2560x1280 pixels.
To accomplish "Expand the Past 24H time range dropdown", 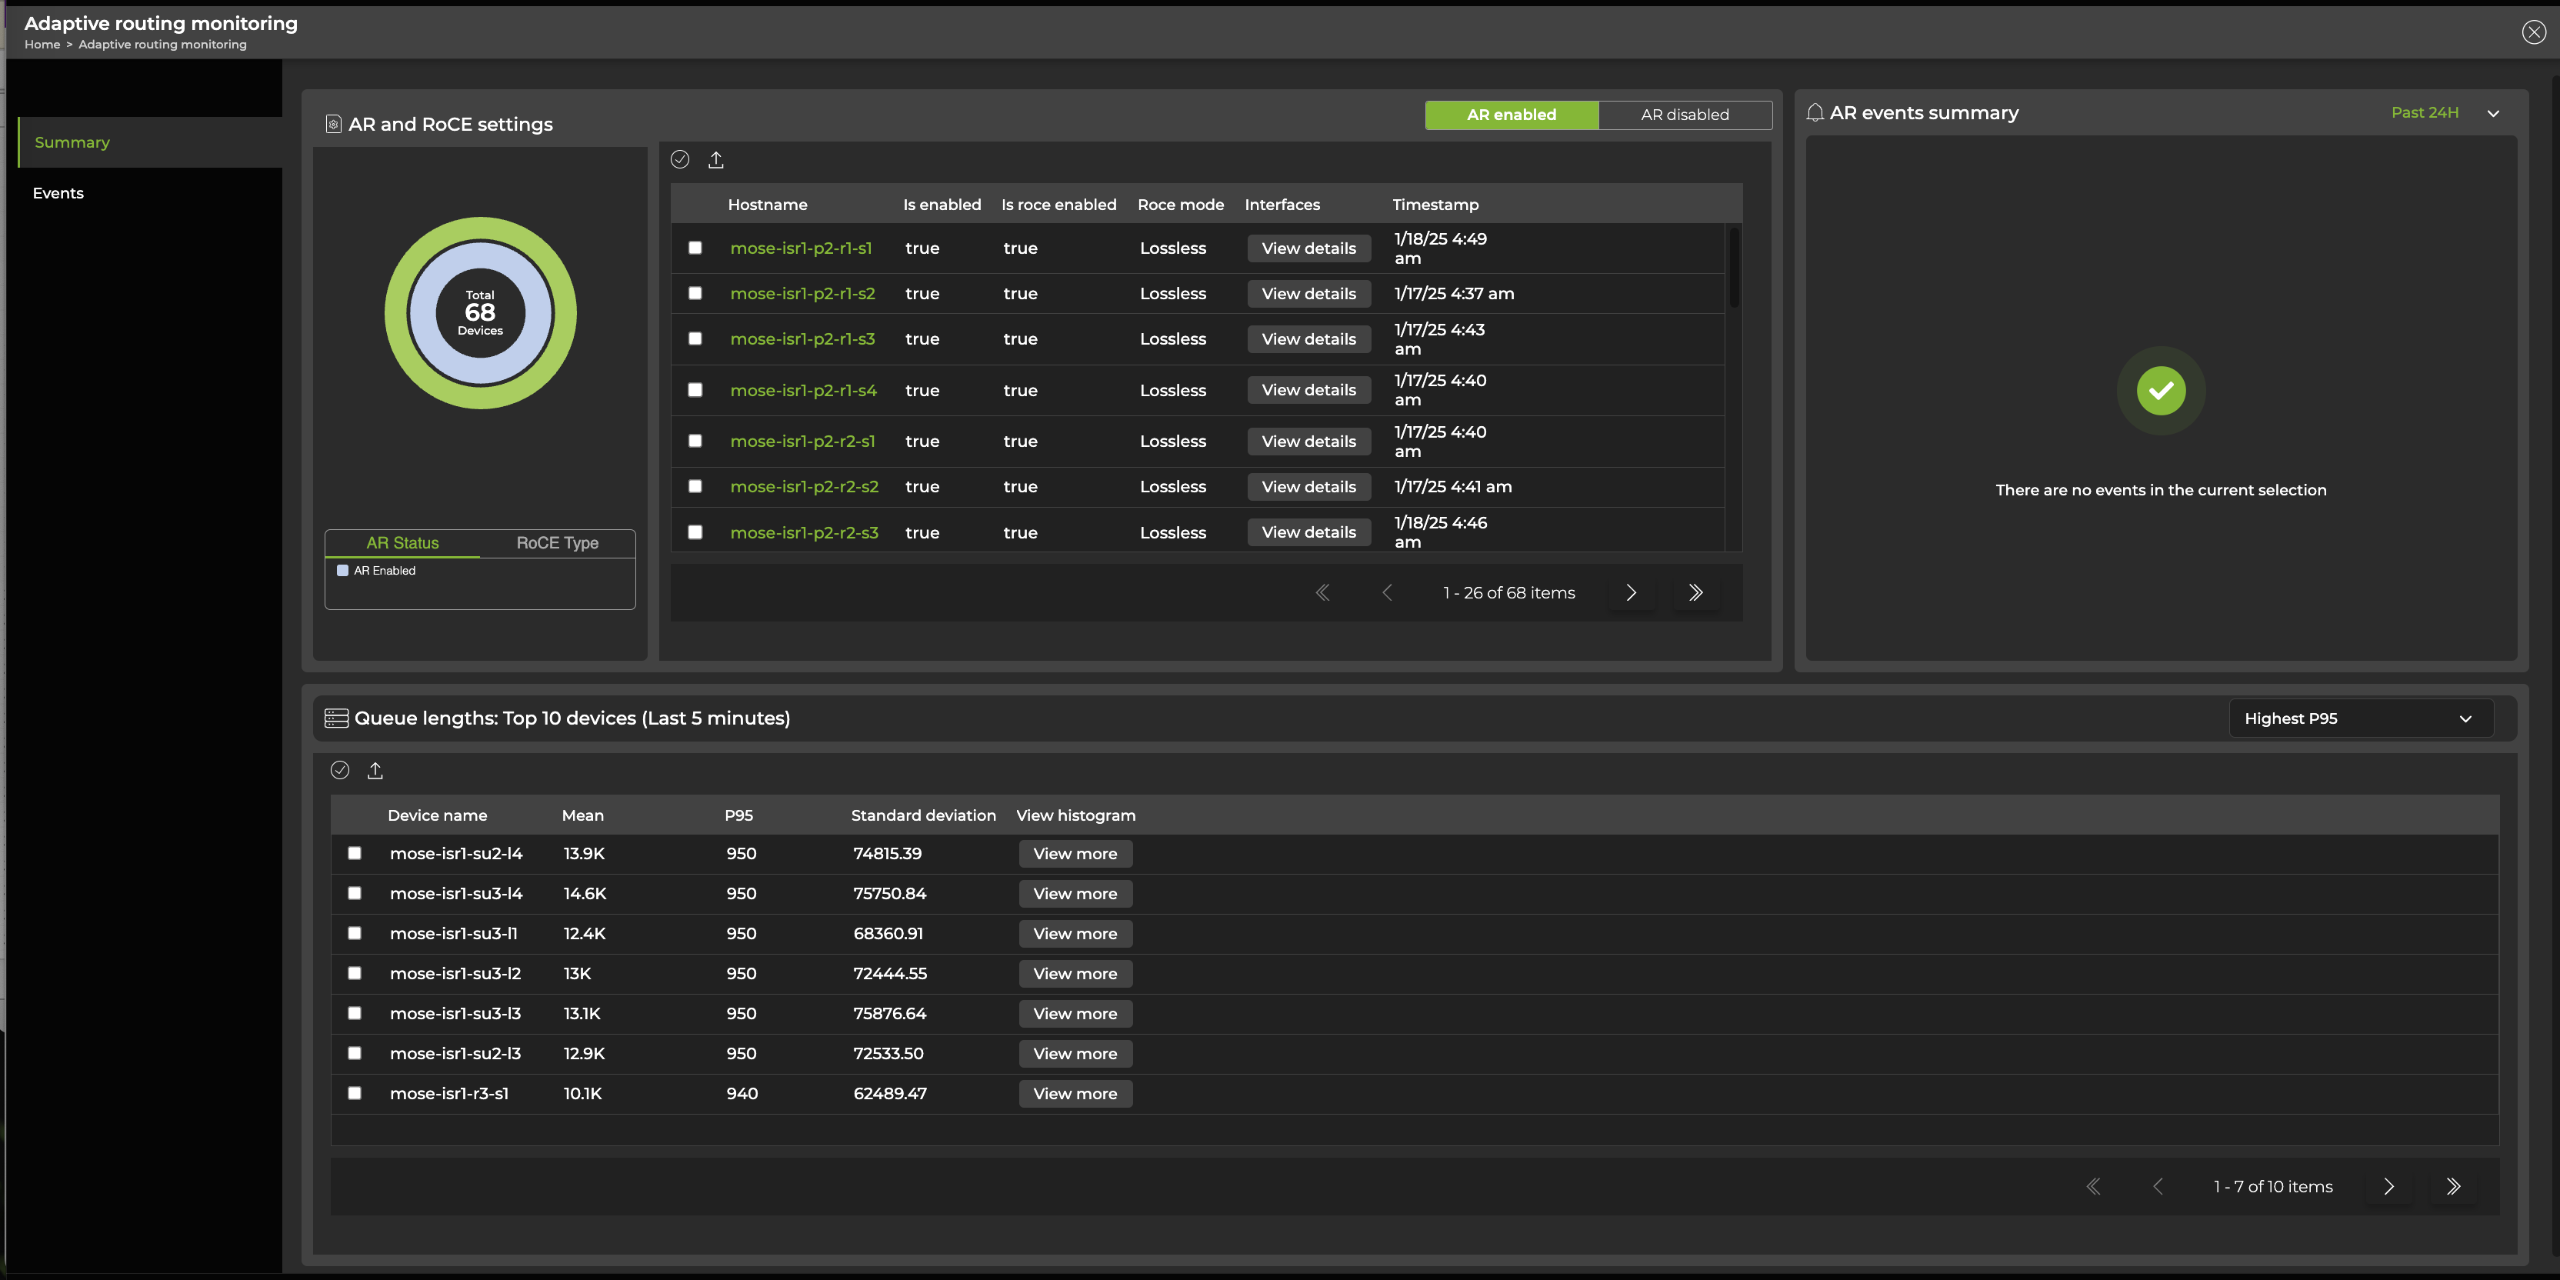I will tap(2492, 112).
